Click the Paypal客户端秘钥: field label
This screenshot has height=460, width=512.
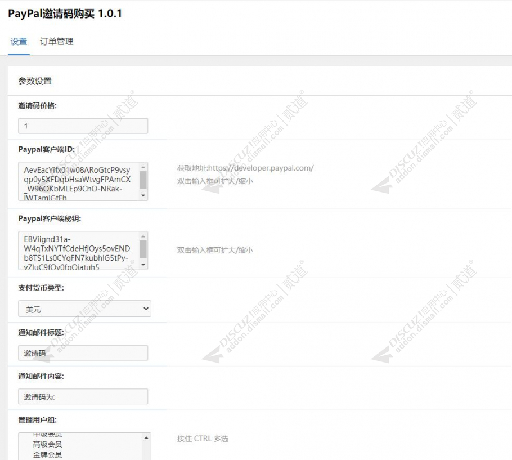coord(50,218)
